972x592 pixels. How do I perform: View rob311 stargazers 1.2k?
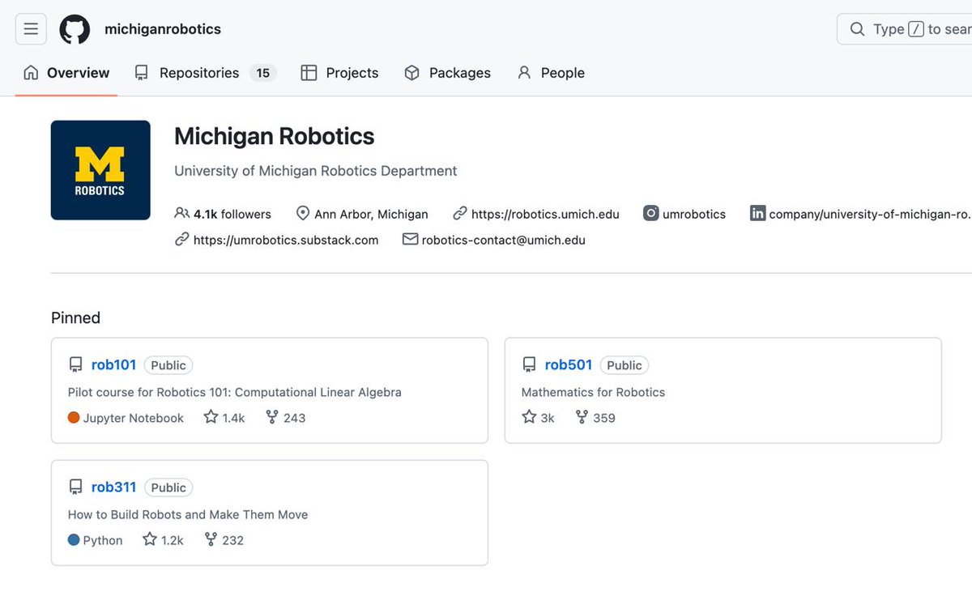click(163, 540)
